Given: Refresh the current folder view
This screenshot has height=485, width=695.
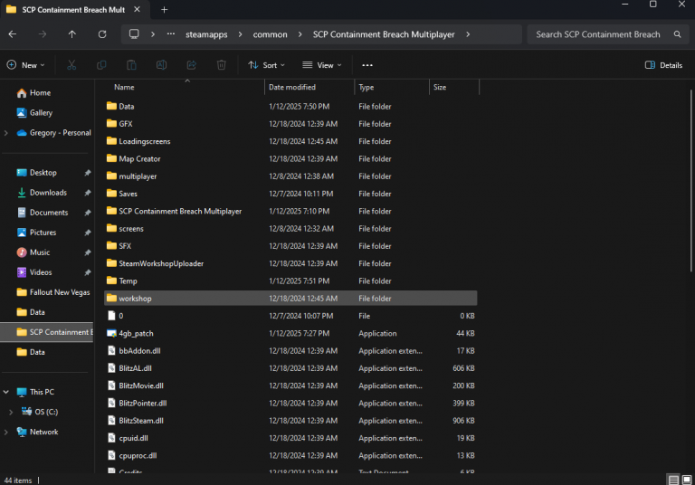Looking at the screenshot, I should click(x=102, y=34).
